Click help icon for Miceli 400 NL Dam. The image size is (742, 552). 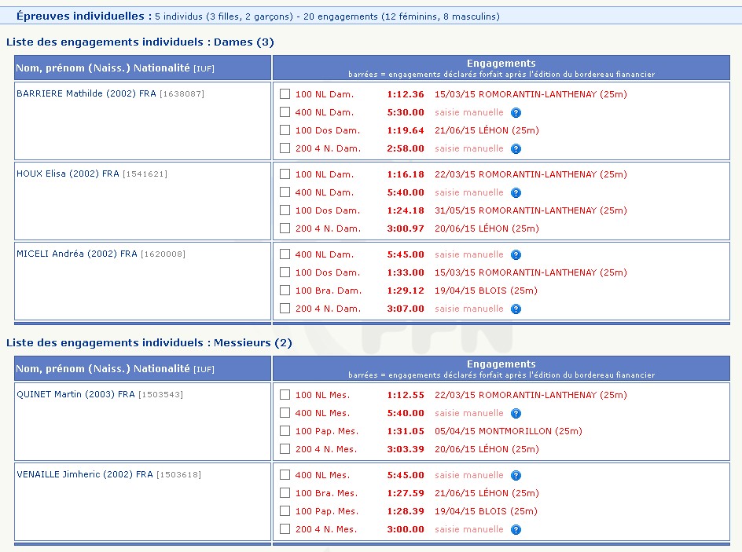pyautogui.click(x=516, y=254)
